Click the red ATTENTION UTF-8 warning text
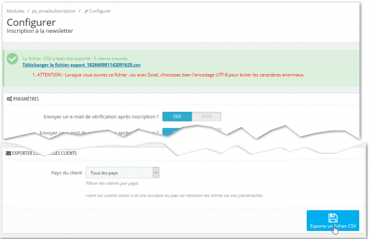371x239 pixels. 168,75
